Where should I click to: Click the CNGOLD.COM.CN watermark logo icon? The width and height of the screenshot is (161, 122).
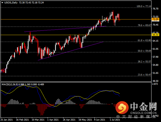[122, 107]
